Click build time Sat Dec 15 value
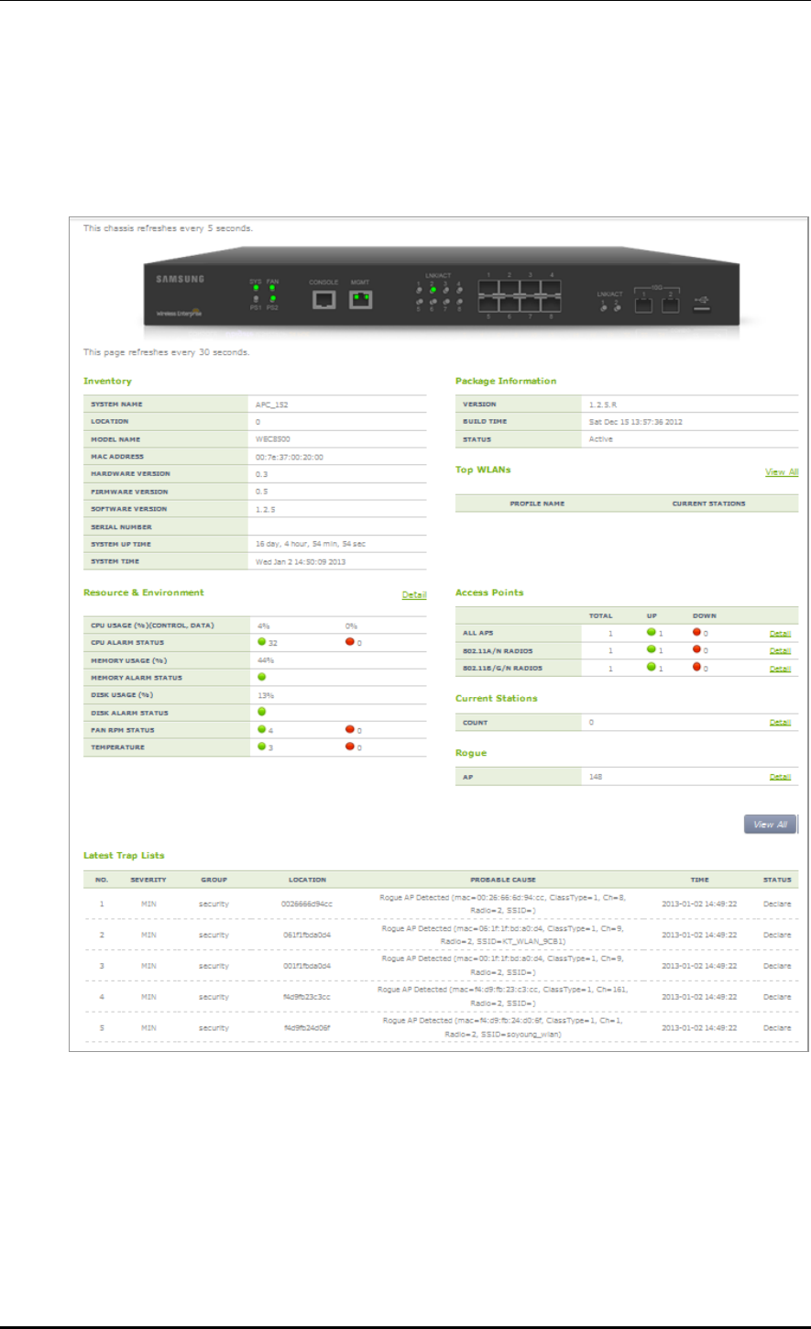 point(636,422)
